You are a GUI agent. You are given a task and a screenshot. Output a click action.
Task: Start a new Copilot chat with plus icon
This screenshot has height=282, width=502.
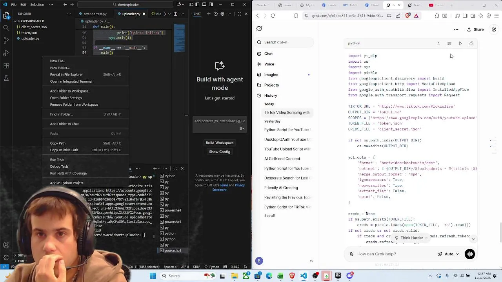(x=209, y=14)
